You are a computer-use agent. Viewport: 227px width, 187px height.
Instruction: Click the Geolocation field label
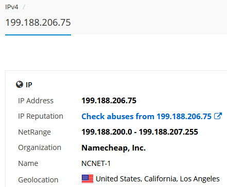coord(38,180)
